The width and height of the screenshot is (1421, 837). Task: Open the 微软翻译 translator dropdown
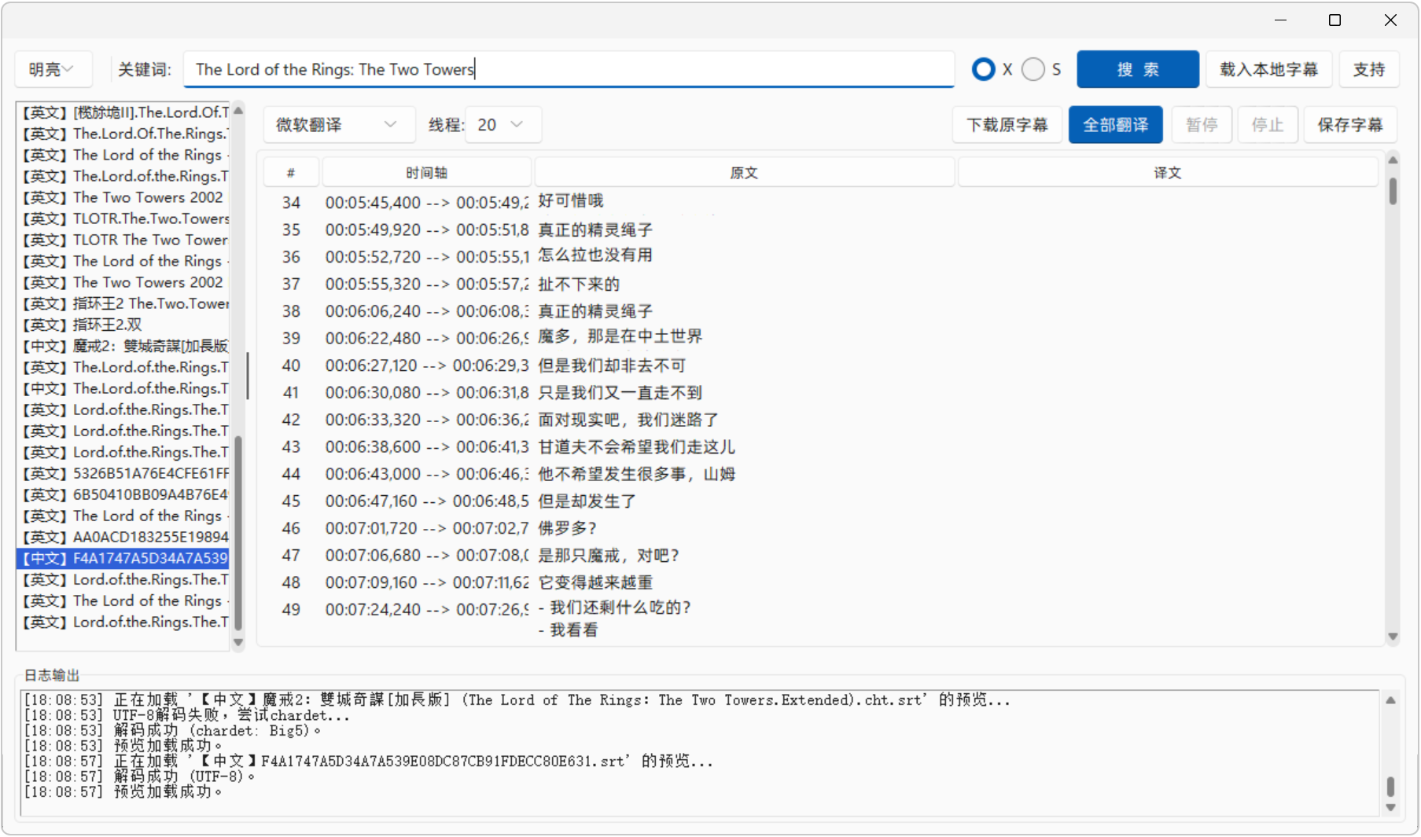[337, 124]
